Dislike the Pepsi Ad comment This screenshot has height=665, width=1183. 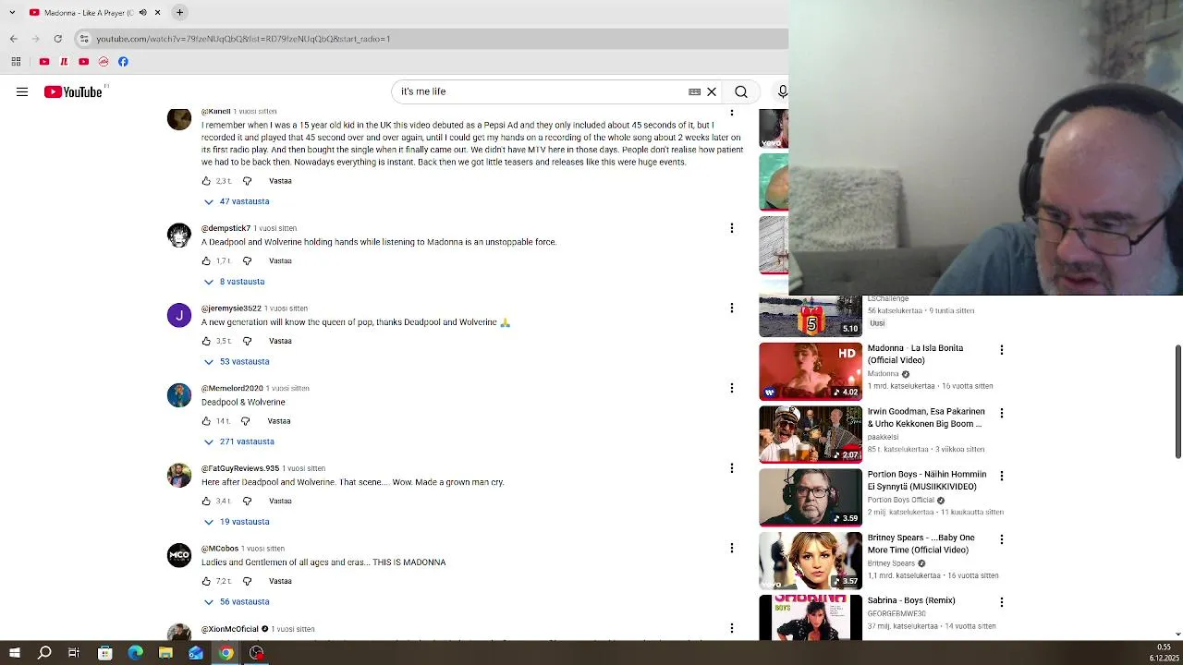tap(247, 181)
